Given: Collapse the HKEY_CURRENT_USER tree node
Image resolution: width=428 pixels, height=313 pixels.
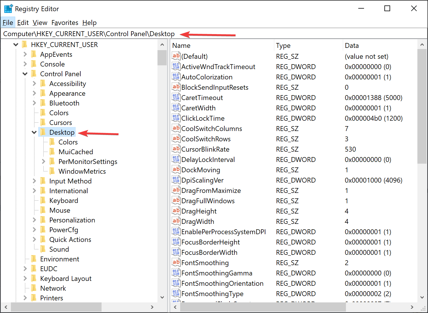Looking at the screenshot, I should (16, 45).
